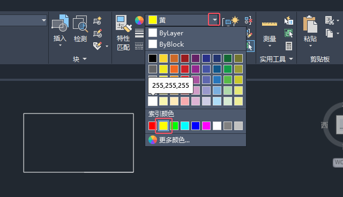Pick the green index color swatch
Screen dimensions: 343x197
pyautogui.click(x=174, y=126)
